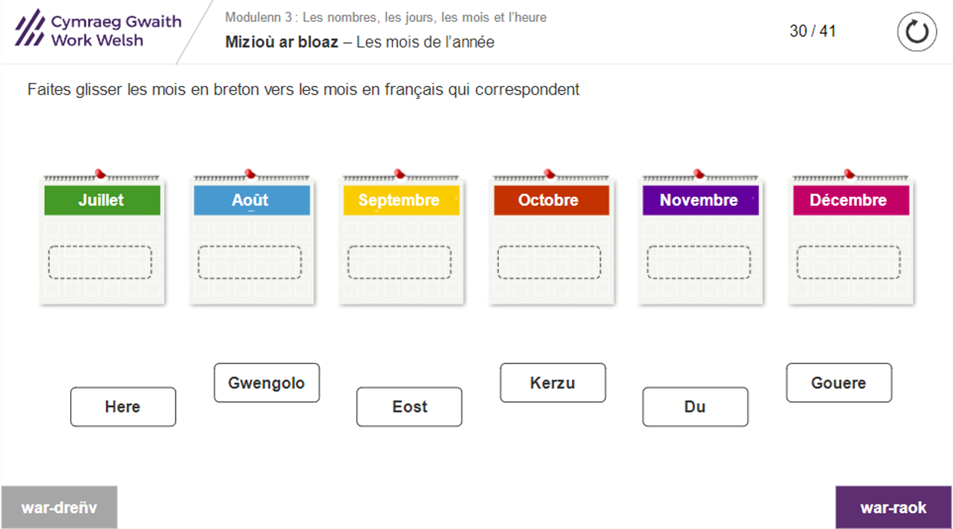This screenshot has height=529, width=953.
Task: Click the green Juillet calendar header
Action: (102, 200)
